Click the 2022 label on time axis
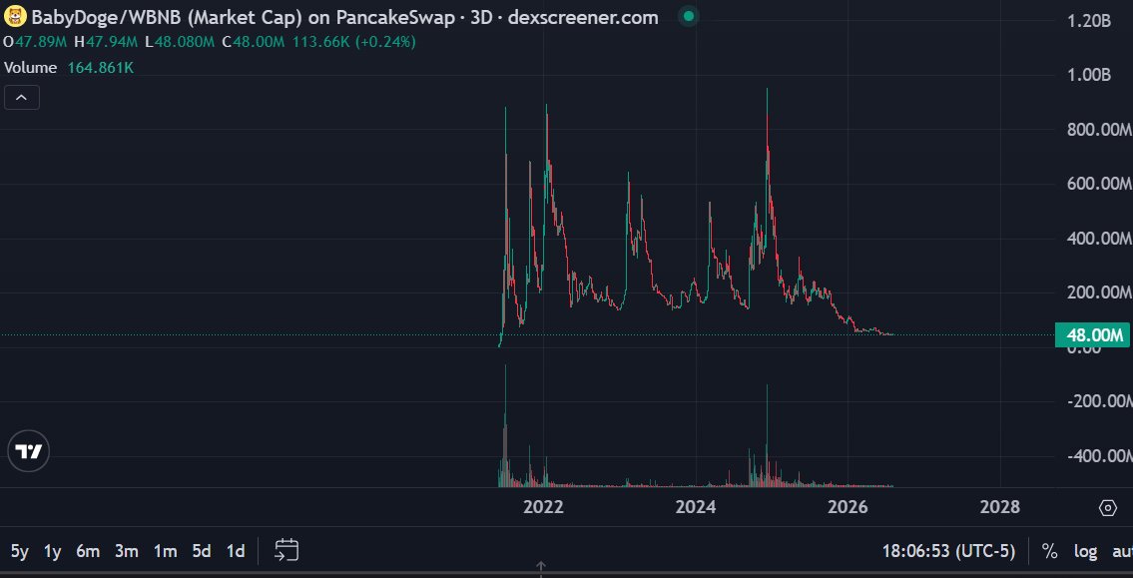This screenshot has width=1133, height=578. click(543, 507)
